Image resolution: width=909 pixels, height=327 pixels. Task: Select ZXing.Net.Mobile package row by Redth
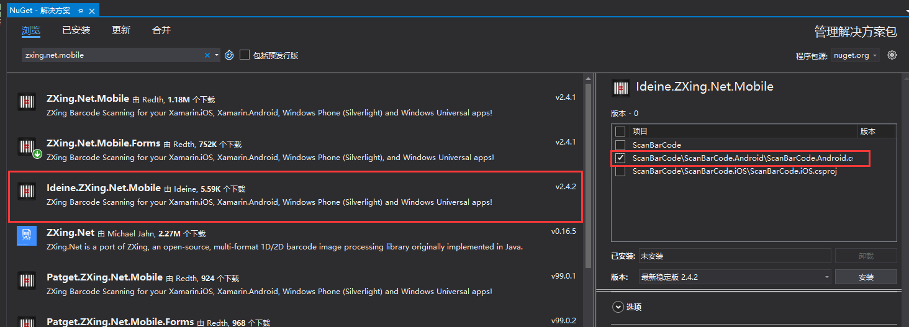(296, 105)
